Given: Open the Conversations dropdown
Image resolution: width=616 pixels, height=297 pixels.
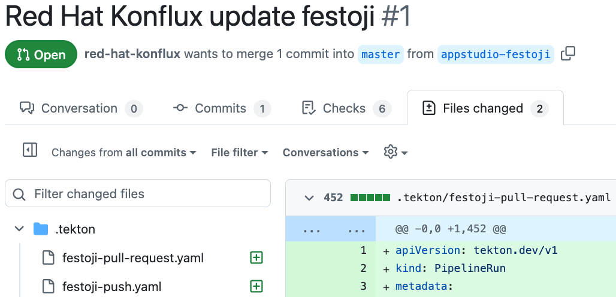Looking at the screenshot, I should [x=325, y=153].
